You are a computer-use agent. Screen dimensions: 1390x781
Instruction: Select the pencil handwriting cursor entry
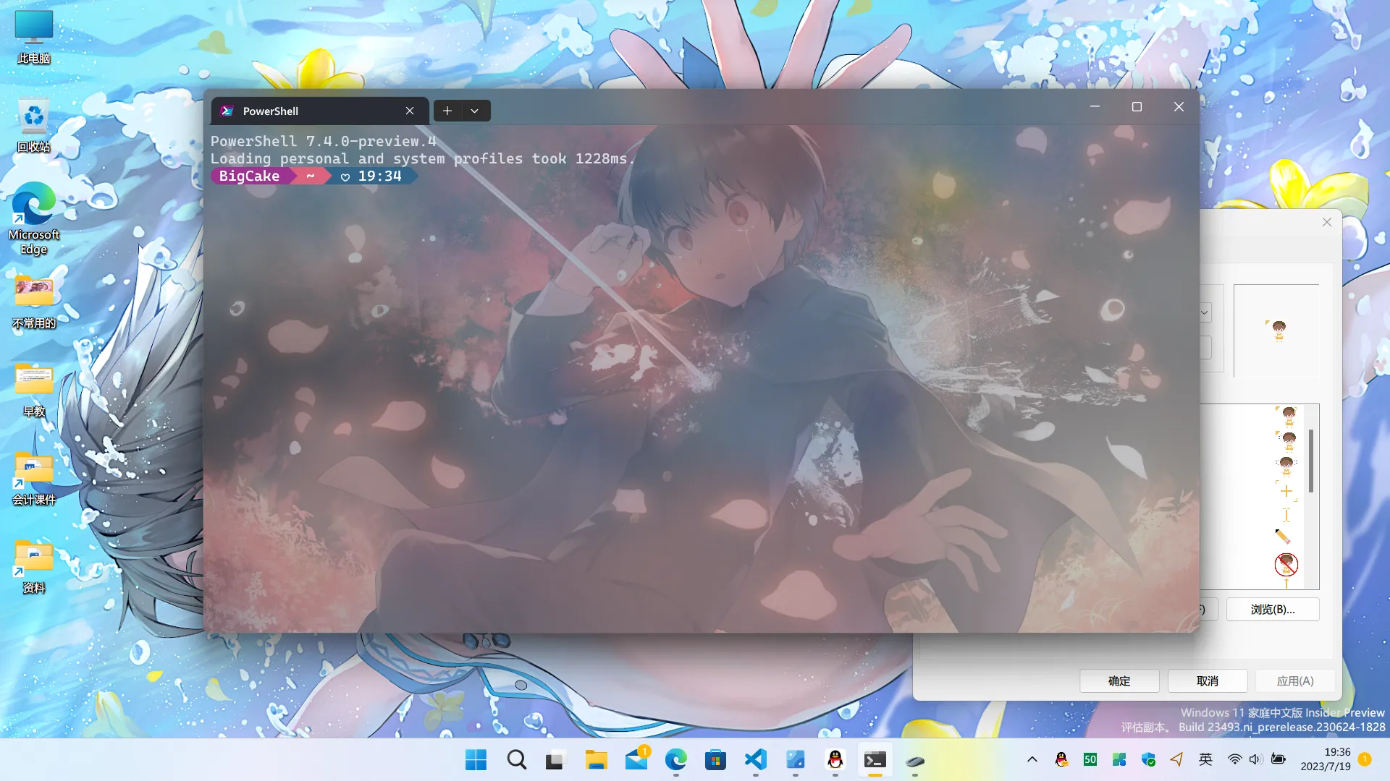1283,537
